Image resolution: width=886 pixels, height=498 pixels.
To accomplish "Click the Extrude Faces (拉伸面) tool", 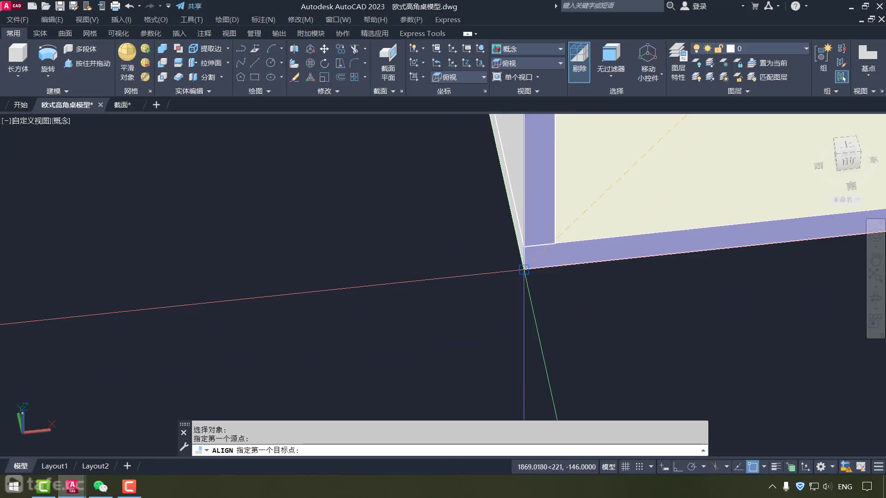I will (x=205, y=63).
